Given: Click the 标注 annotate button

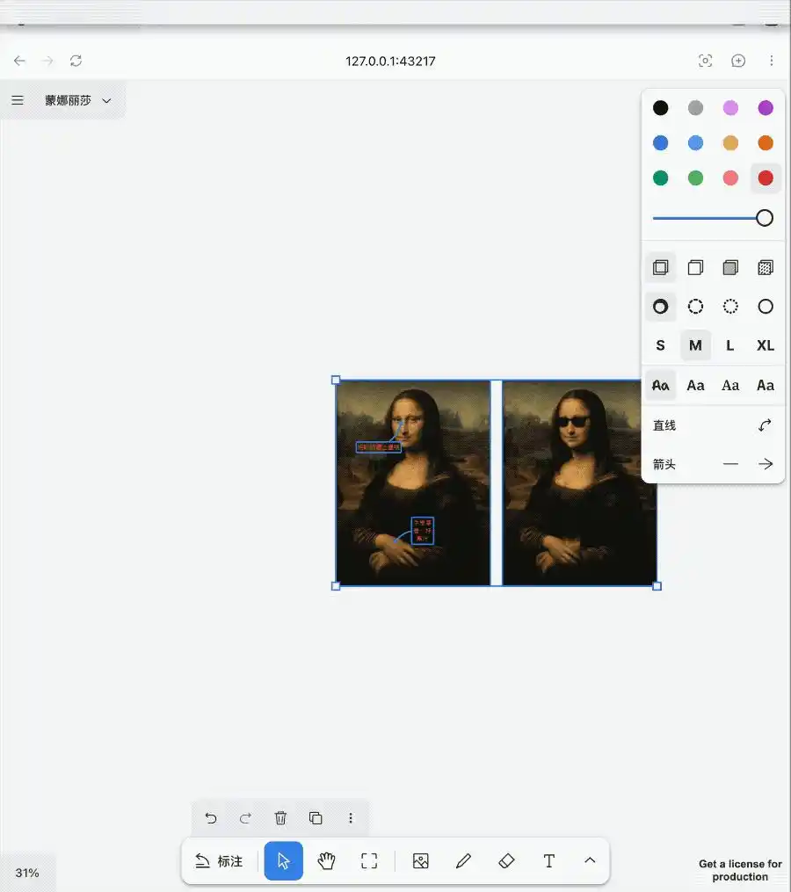Looking at the screenshot, I should [x=220, y=861].
